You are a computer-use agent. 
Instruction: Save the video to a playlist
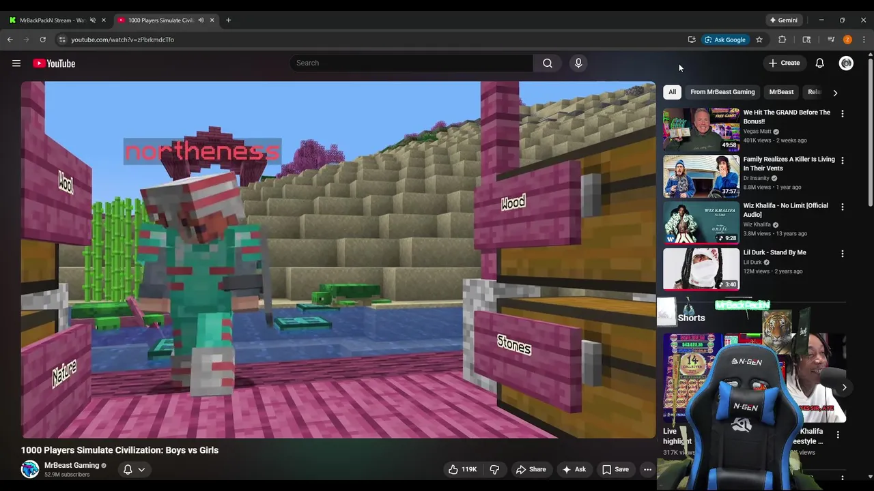click(615, 469)
